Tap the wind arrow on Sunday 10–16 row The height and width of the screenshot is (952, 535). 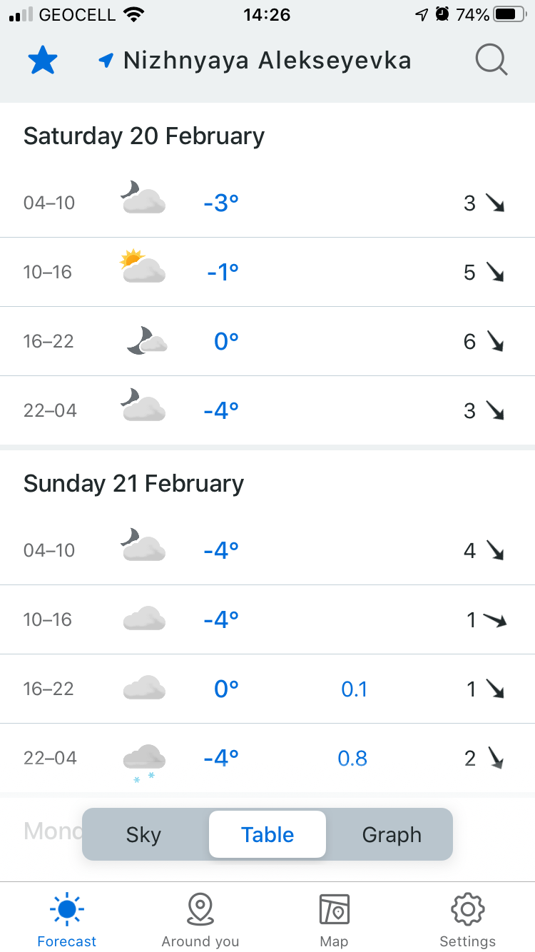click(x=494, y=620)
